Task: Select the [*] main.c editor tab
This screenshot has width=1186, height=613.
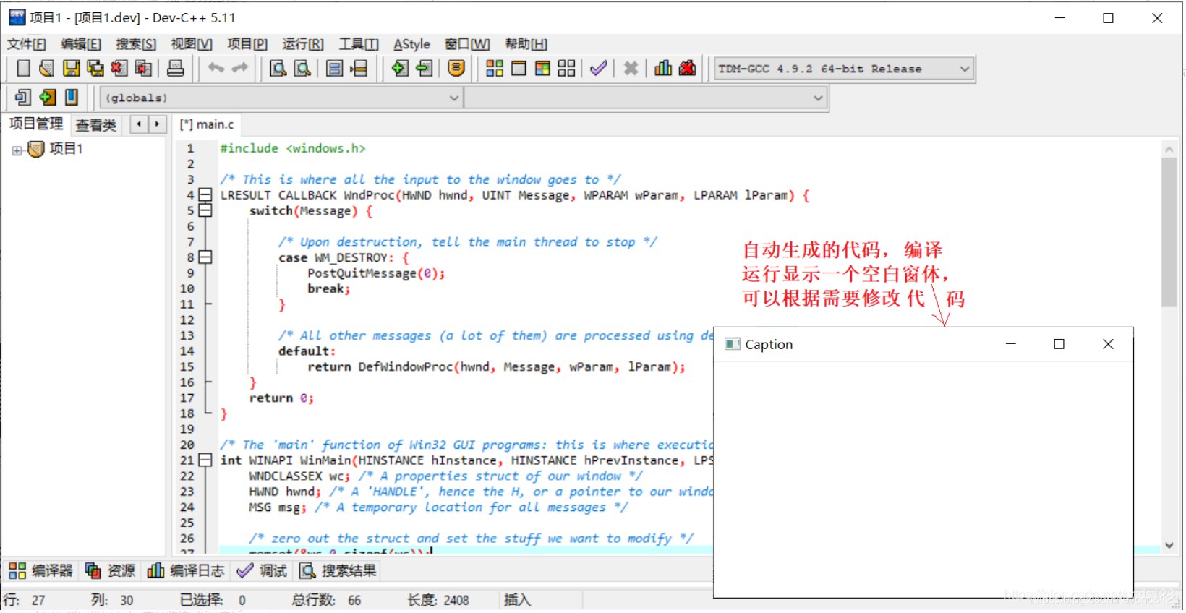Action: tap(207, 124)
